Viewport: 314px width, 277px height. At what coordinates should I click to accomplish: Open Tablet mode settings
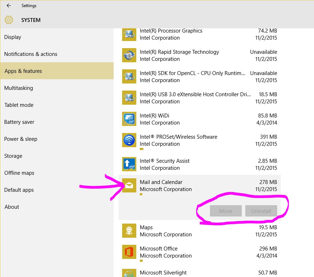click(x=57, y=105)
